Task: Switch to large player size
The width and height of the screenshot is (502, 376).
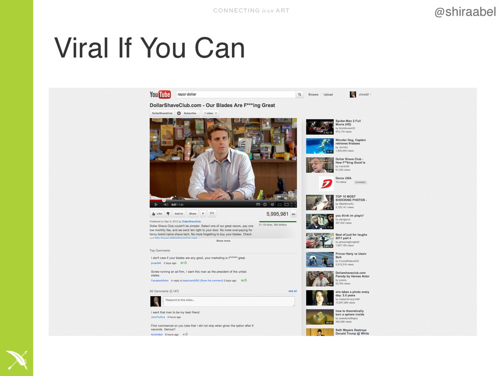Action: [286, 205]
